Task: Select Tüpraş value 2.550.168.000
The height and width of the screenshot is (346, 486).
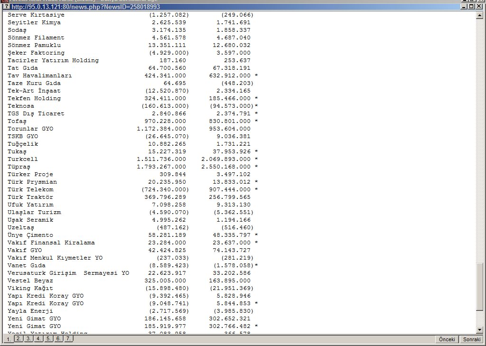Action: 226,167
